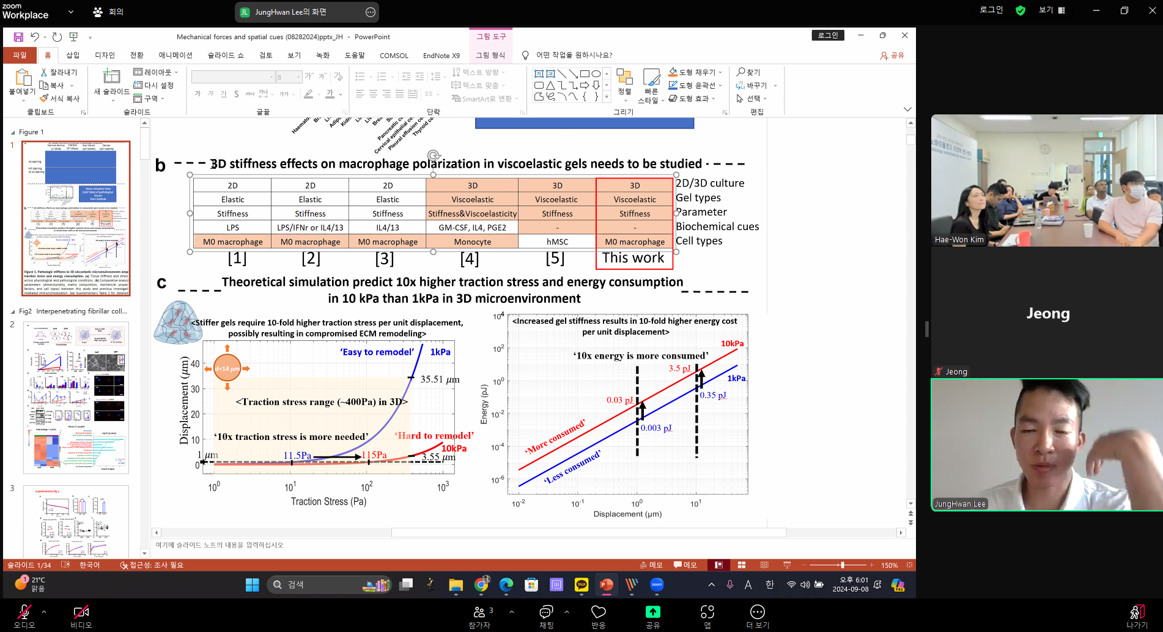Open Chrome from the Windows taskbar
Screen dimensions: 1163x632
pyautogui.click(x=482, y=585)
